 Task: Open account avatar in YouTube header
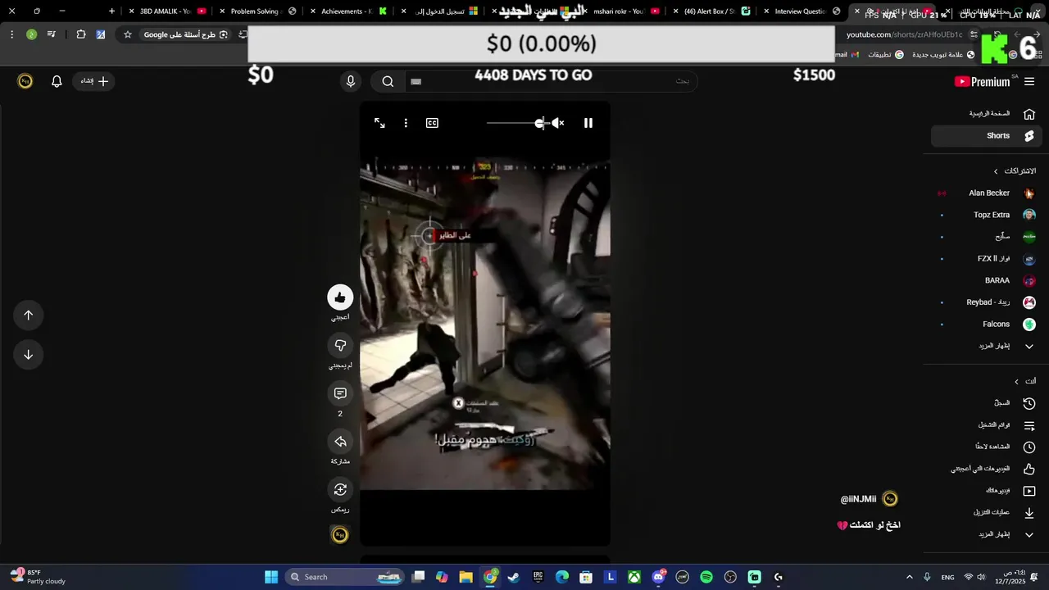(x=25, y=81)
